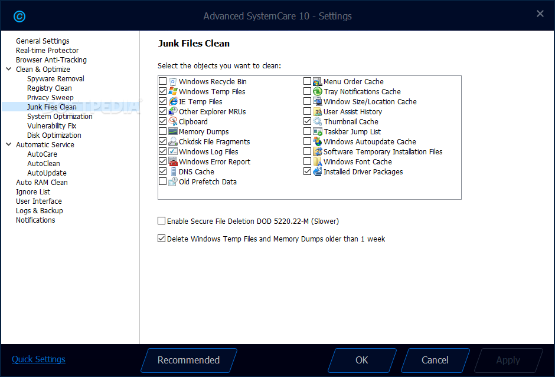Screen dimensions: 555x377
Task: Select User Interface in the sidebar
Action: [39, 201]
